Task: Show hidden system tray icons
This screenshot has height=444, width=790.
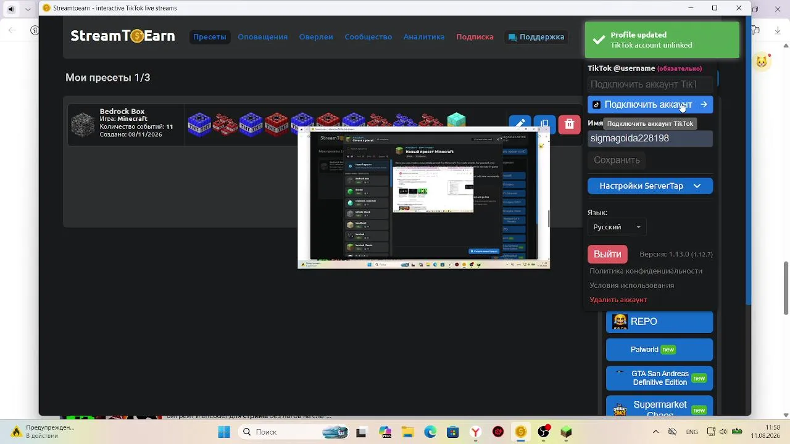Action: click(657, 432)
